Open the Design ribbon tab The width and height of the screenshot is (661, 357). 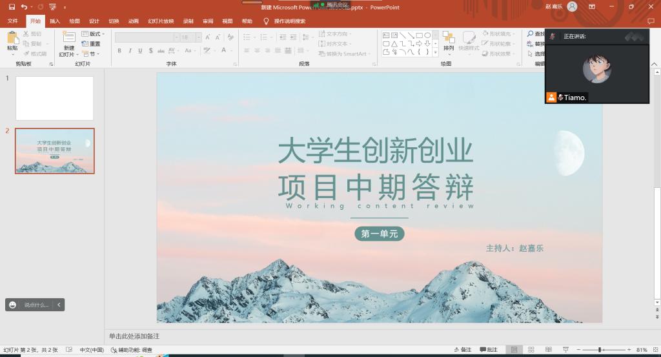click(x=94, y=21)
